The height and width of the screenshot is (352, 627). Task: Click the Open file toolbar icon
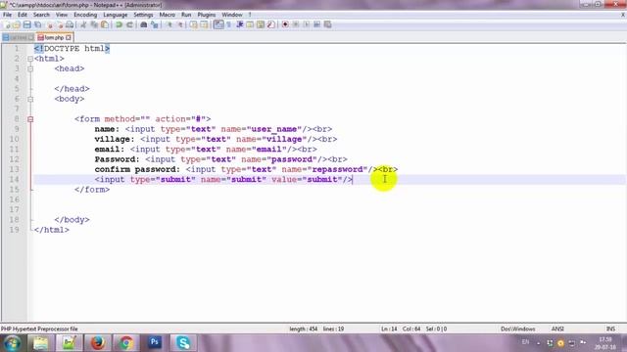point(17,24)
